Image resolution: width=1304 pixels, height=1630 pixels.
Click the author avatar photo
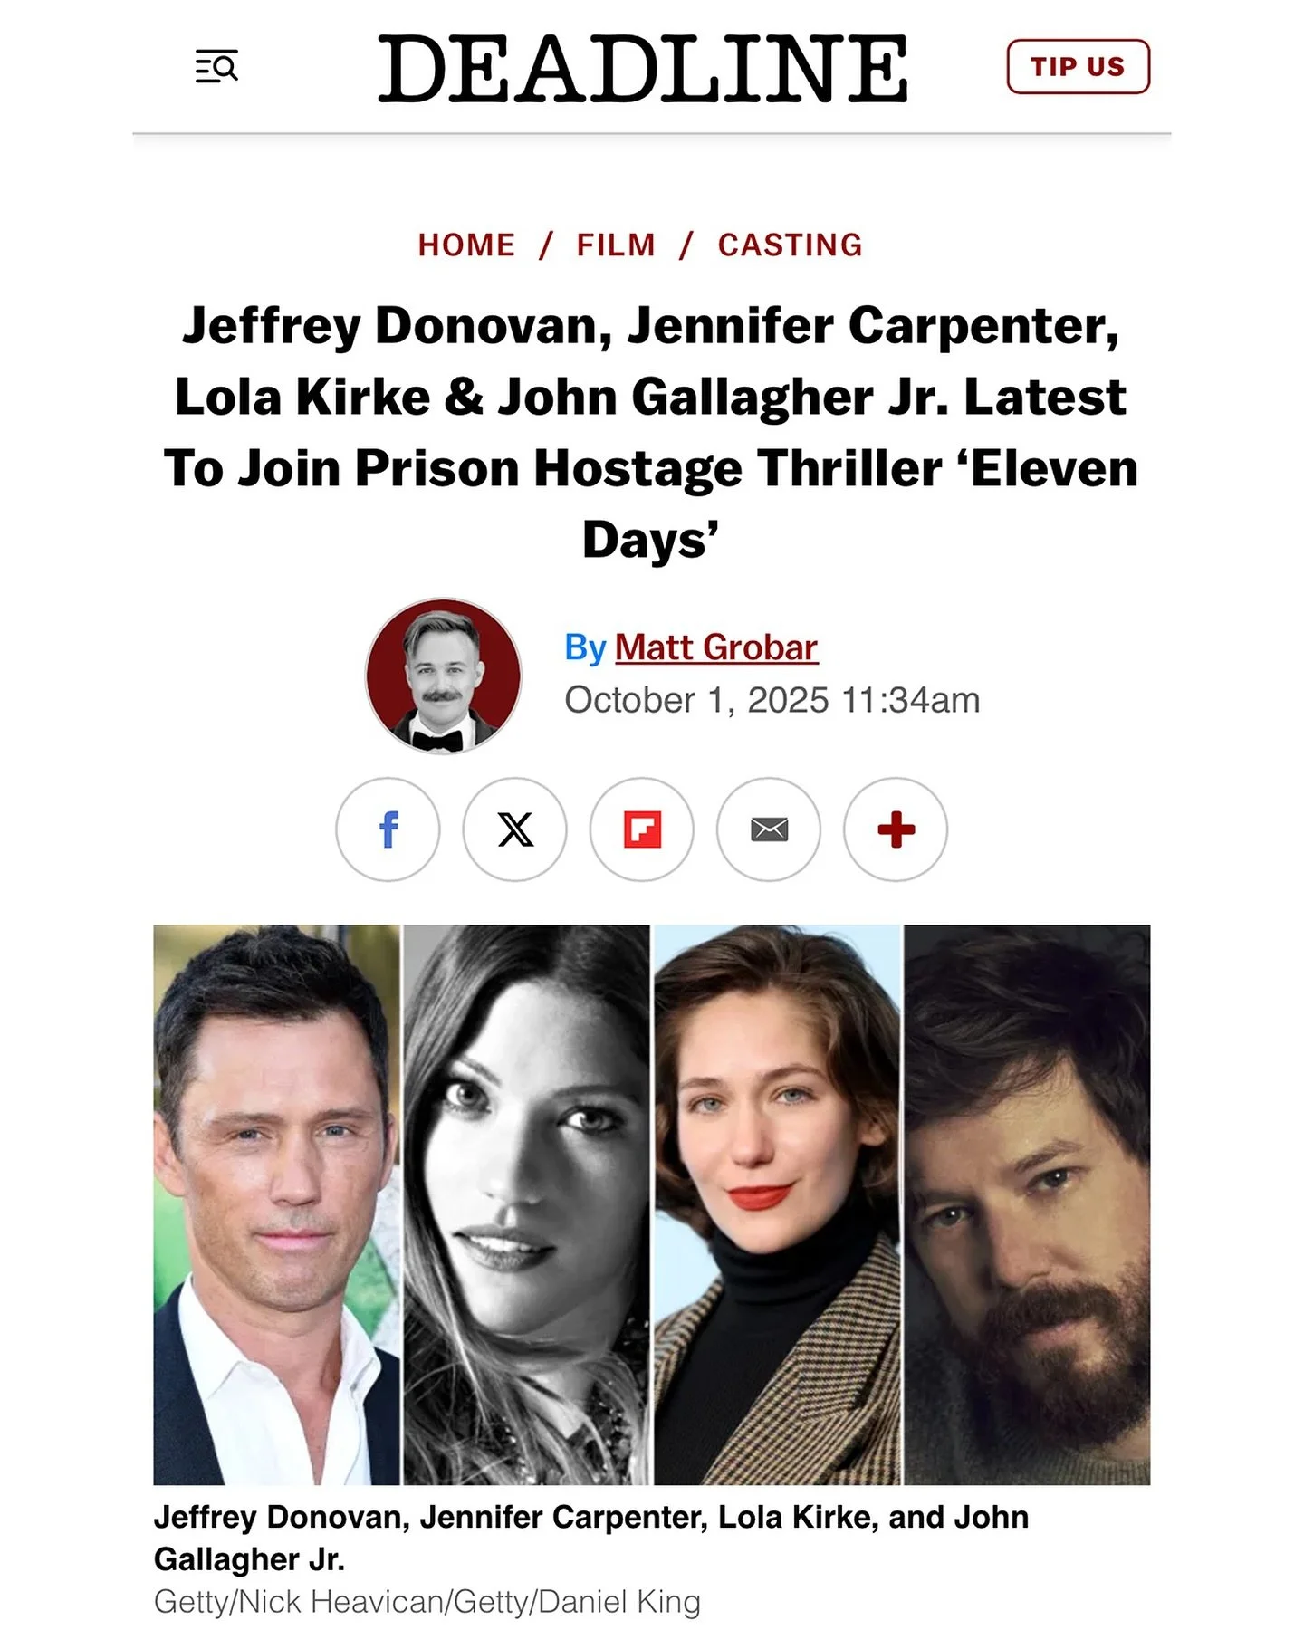(x=444, y=676)
